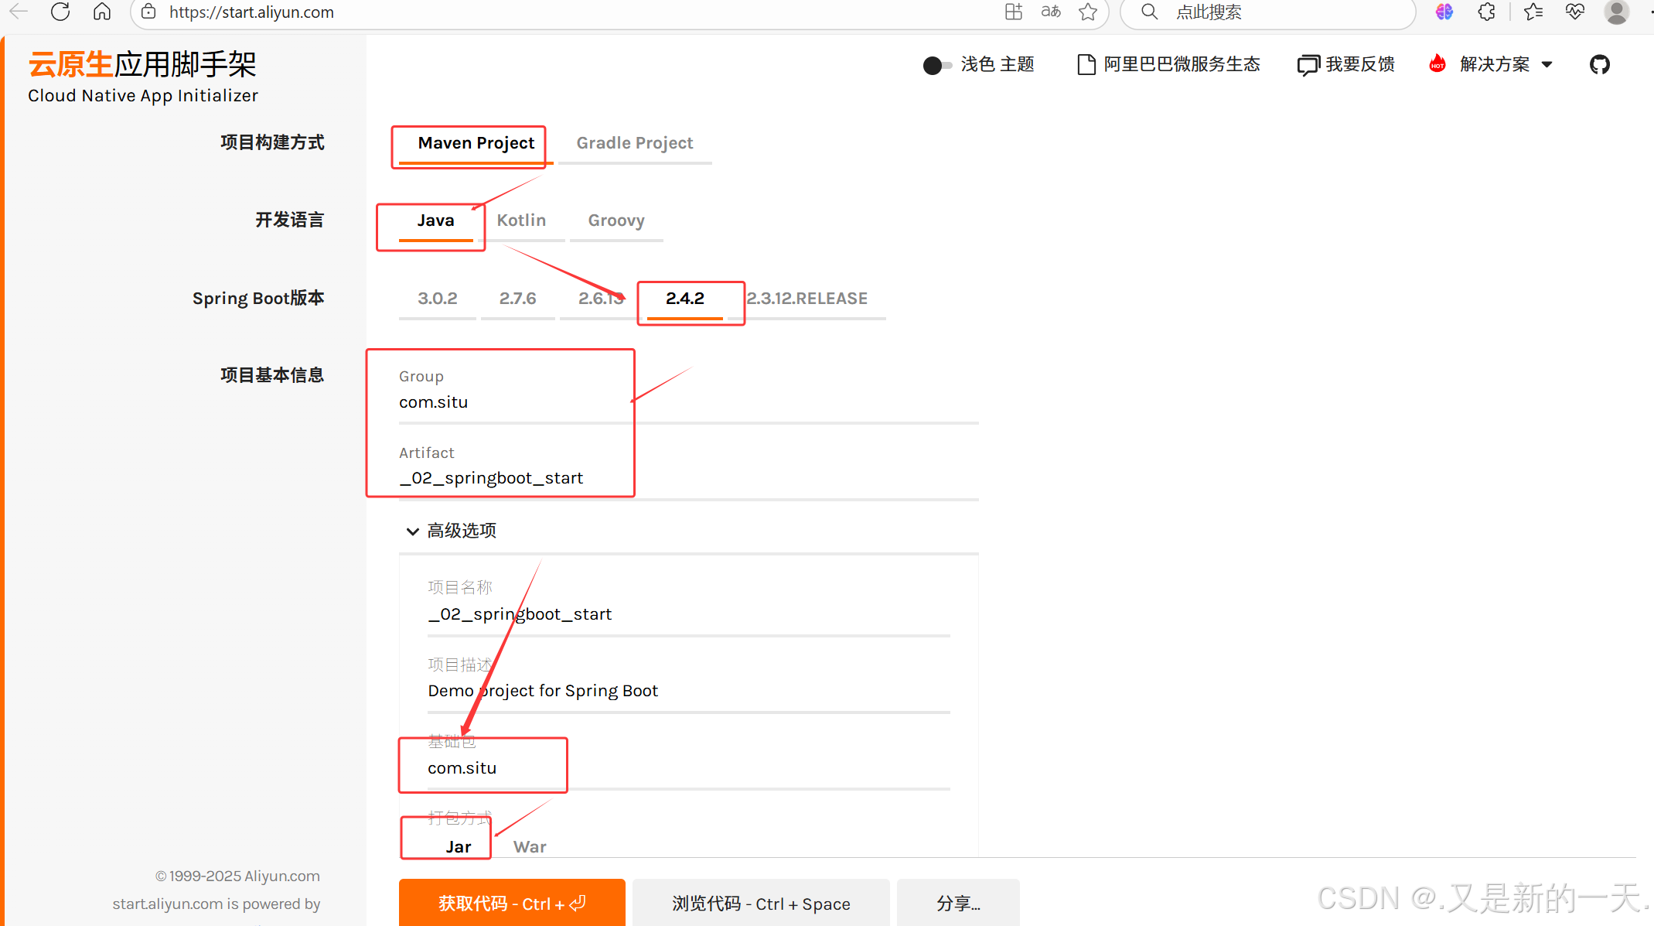Toggle the light theme switch
The height and width of the screenshot is (926, 1654).
[937, 65]
